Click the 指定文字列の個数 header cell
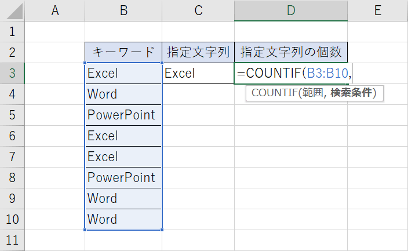This screenshot has height=251, width=408. coord(291,52)
